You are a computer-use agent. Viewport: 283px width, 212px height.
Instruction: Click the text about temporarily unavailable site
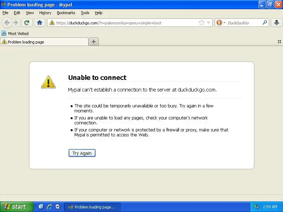point(144,108)
